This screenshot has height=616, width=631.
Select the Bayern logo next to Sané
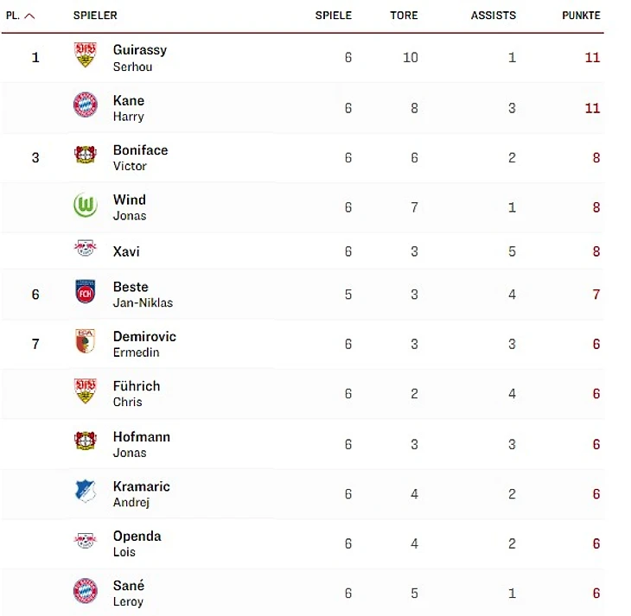pos(85,592)
